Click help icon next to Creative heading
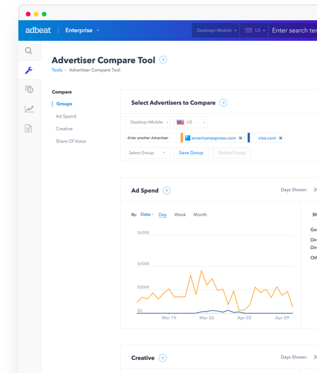 (162, 358)
